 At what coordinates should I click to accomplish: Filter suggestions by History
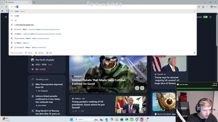[x=29, y=53]
